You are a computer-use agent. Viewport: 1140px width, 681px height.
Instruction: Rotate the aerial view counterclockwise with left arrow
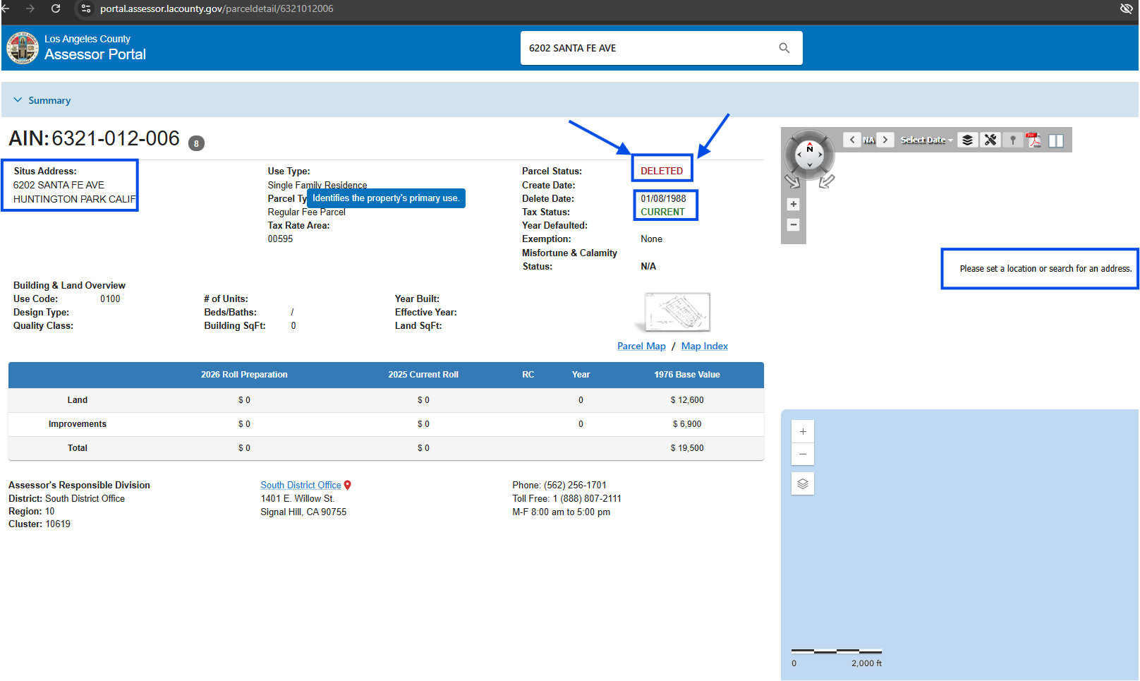pyautogui.click(x=792, y=181)
